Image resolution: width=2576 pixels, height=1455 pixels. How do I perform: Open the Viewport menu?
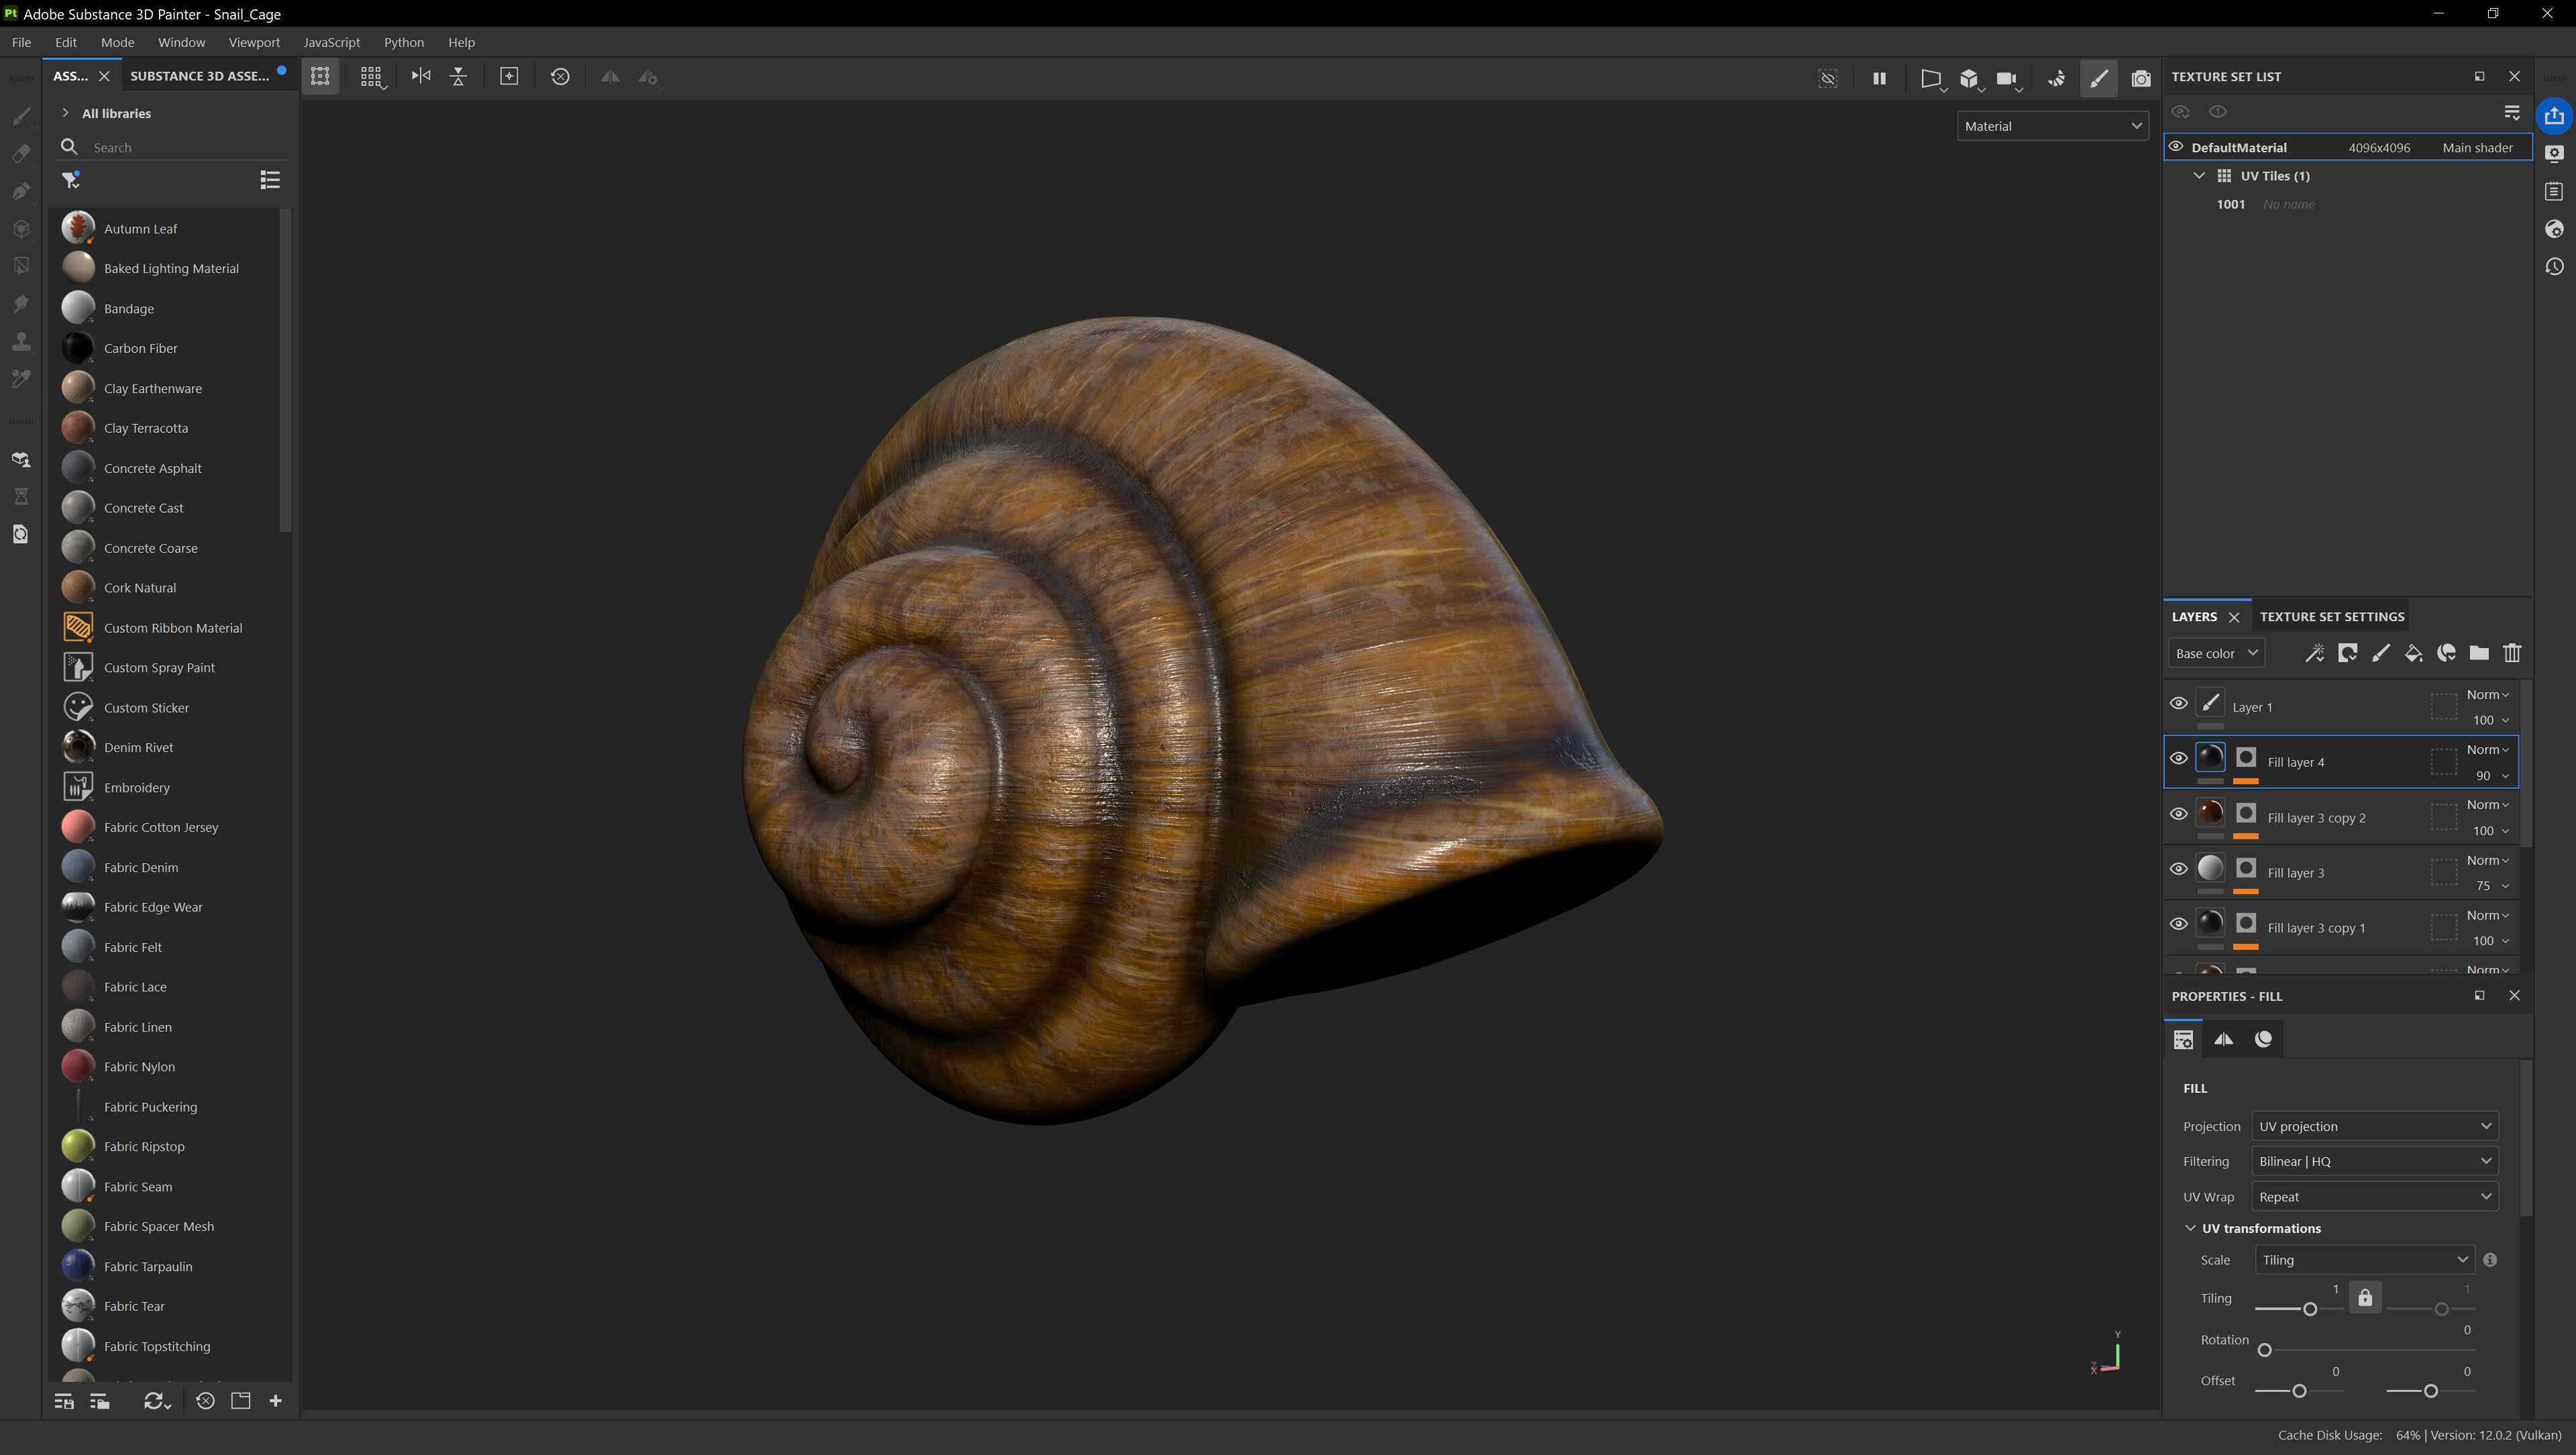[x=253, y=42]
